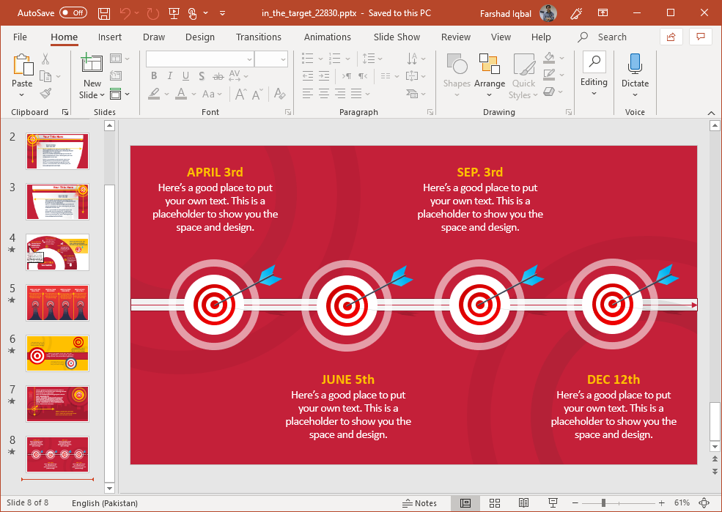Enable bullet list formatting
The height and width of the screenshot is (512, 722).
(306, 58)
